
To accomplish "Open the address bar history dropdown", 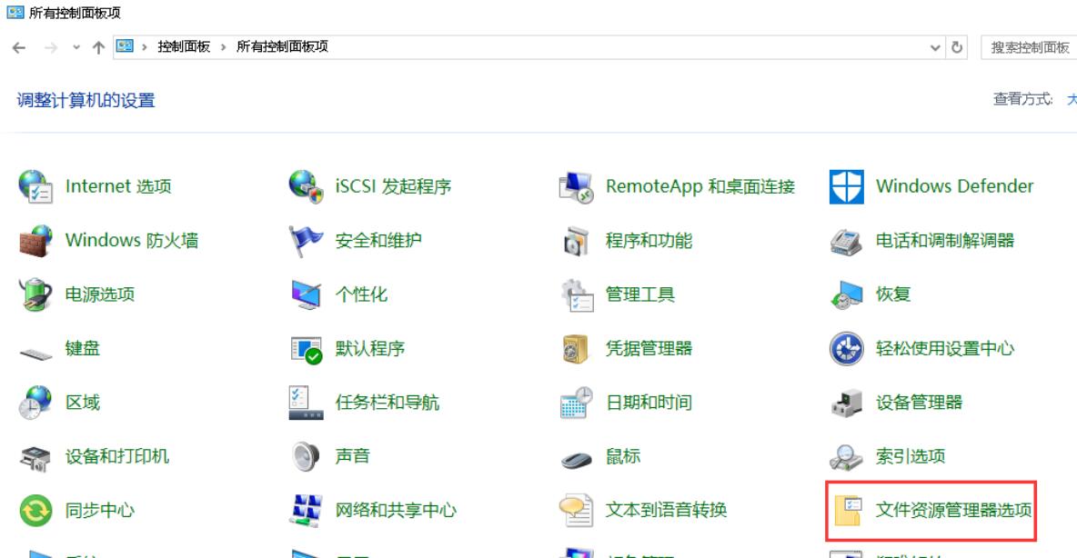I will click(935, 47).
